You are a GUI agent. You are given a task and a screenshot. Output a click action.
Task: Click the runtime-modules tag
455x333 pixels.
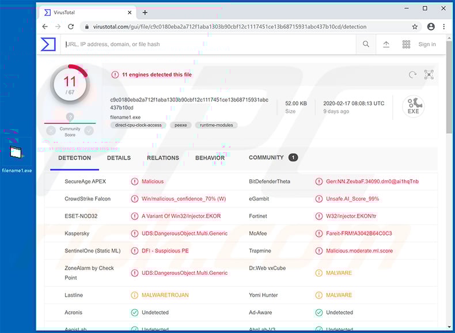pos(216,125)
